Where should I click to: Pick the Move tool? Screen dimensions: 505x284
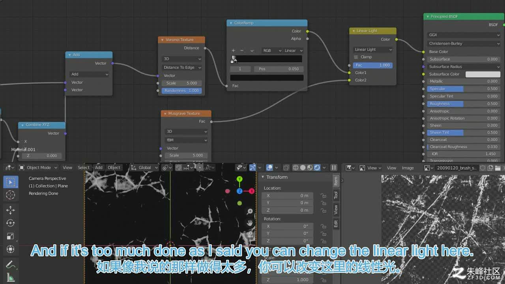[11, 210]
